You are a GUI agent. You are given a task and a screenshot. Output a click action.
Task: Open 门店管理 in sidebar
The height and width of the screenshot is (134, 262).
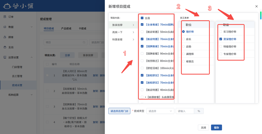17,67
